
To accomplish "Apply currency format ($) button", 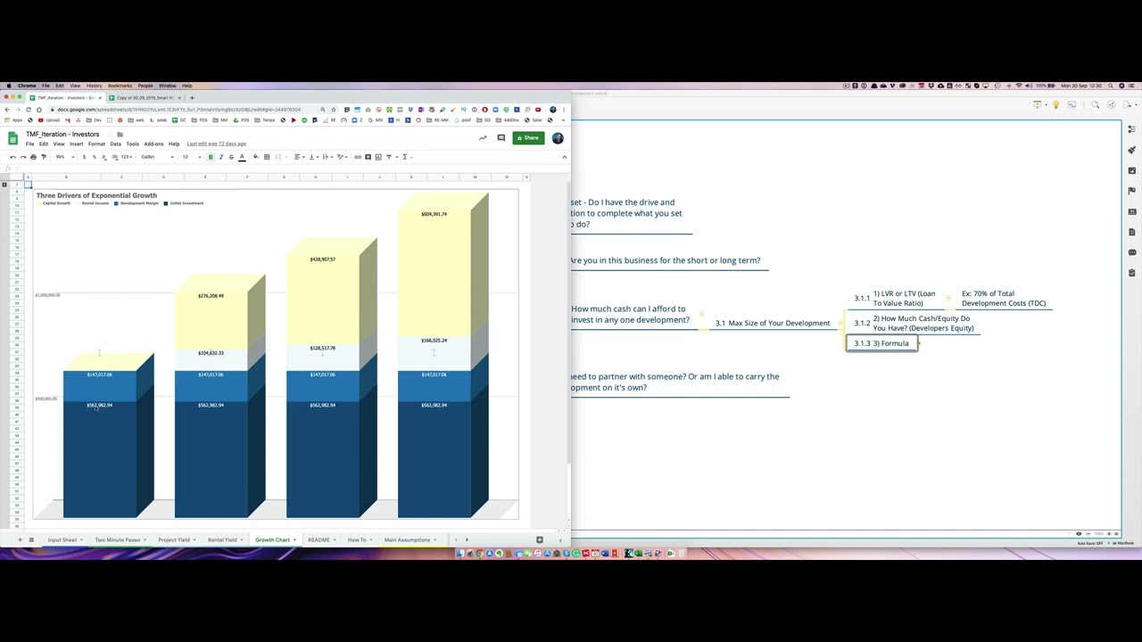I will 84,157.
